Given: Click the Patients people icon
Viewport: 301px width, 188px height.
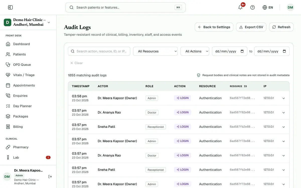Looking at the screenshot, I should click(x=8, y=54).
